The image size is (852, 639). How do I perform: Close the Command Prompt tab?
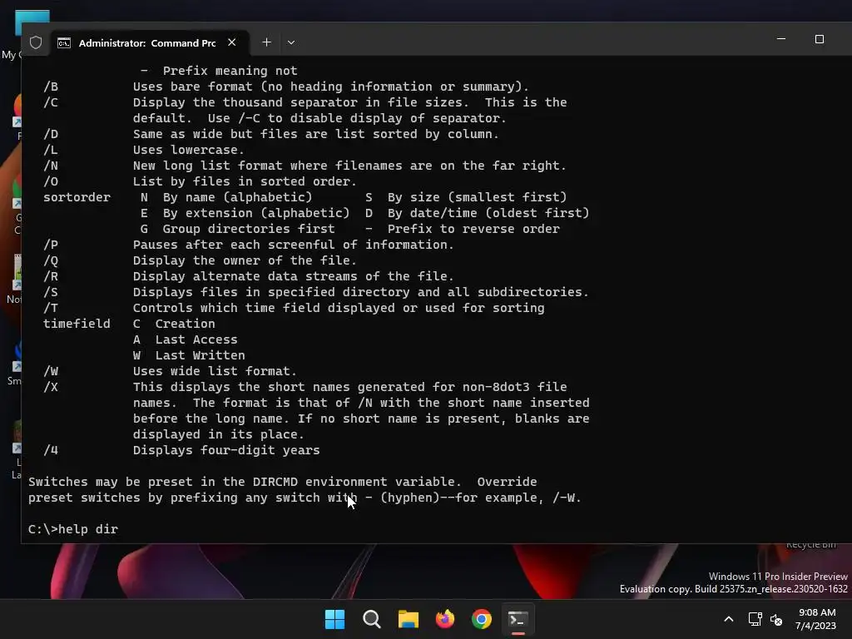[232, 42]
